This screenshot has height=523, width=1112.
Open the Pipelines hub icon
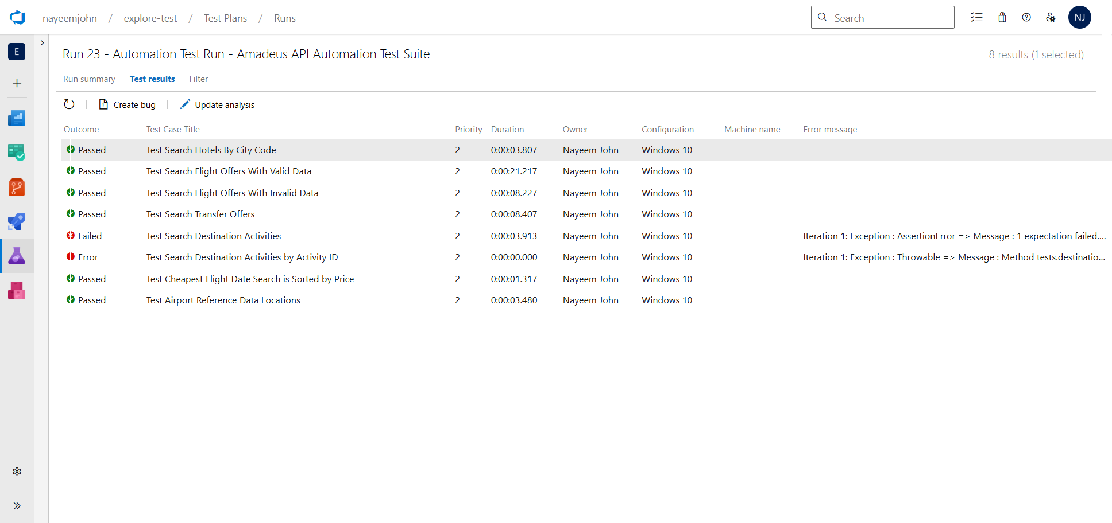pos(17,221)
